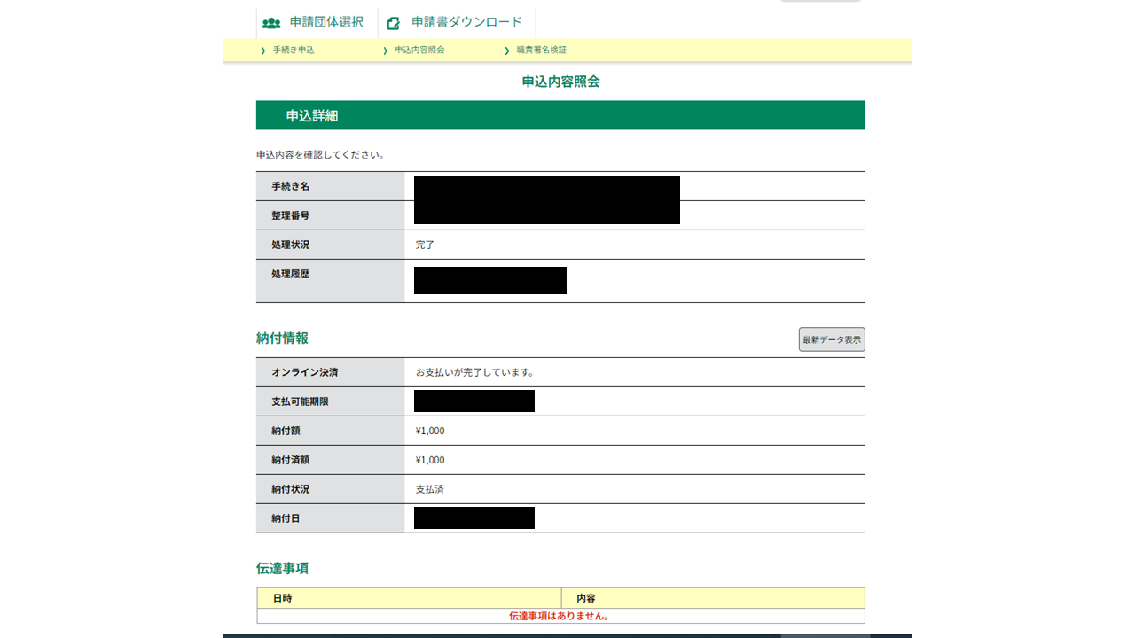Click the chevron arrow before 申込内容照会
The image size is (1135, 638).
(x=385, y=51)
